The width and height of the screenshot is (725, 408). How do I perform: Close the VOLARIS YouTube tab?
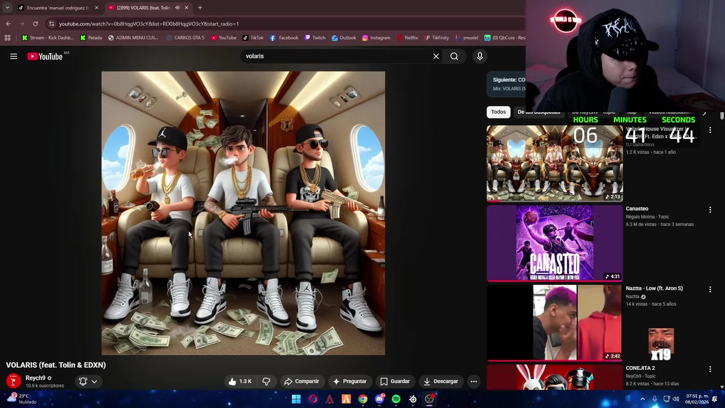[186, 8]
